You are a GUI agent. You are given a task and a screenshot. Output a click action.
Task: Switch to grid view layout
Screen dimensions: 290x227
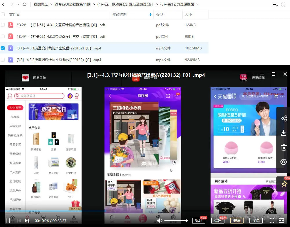(283, 4)
